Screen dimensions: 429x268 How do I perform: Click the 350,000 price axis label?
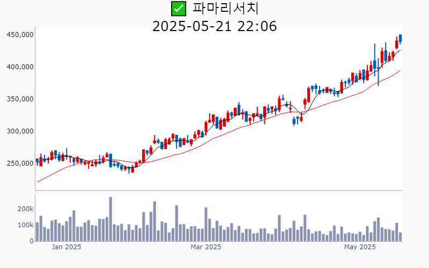[20, 99]
